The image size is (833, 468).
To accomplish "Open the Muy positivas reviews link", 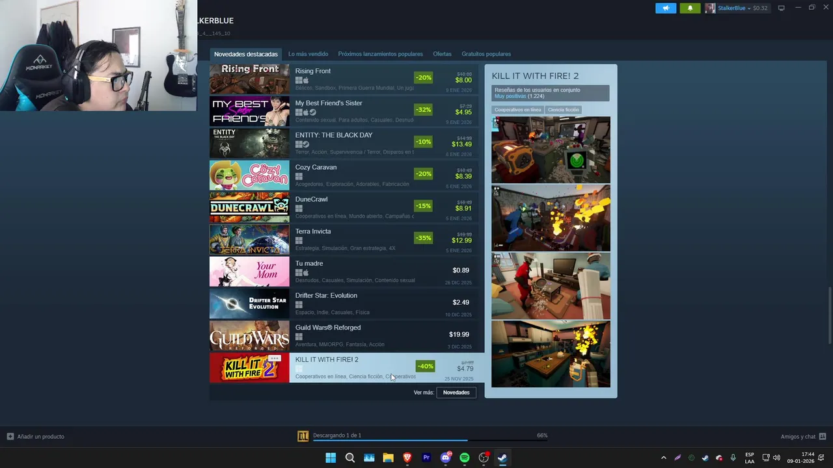I will pyautogui.click(x=510, y=96).
